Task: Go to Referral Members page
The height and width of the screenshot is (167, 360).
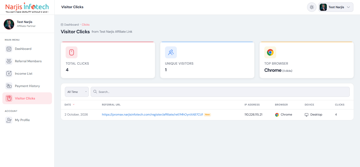Action: point(27,61)
